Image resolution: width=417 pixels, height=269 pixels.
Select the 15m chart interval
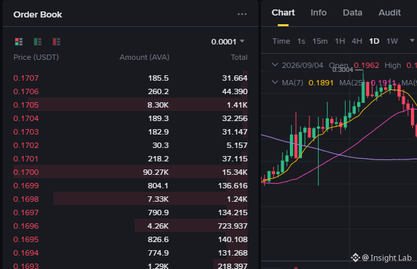[320, 41]
